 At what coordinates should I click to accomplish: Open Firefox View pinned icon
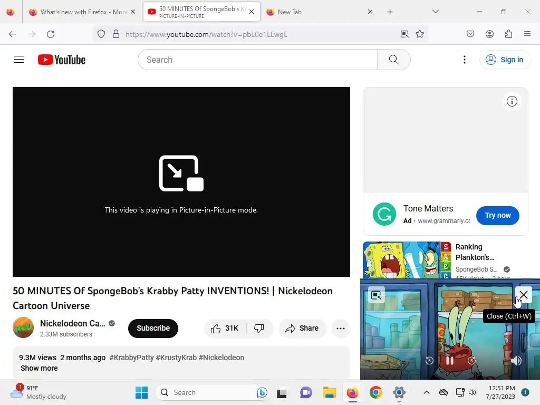[11, 12]
